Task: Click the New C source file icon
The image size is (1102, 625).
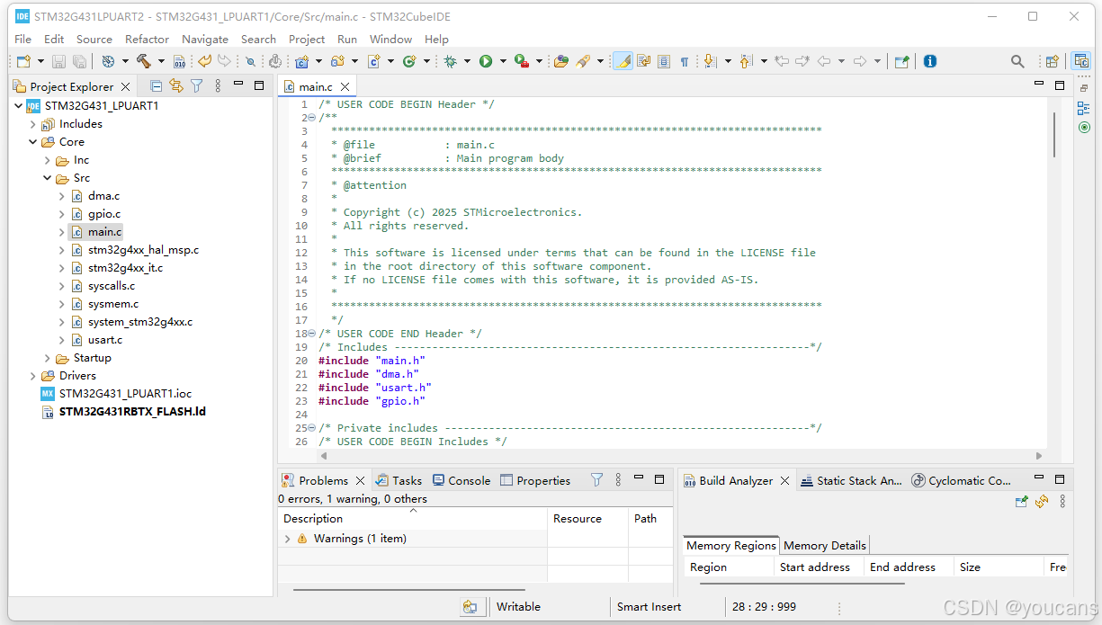Action: coord(374,61)
